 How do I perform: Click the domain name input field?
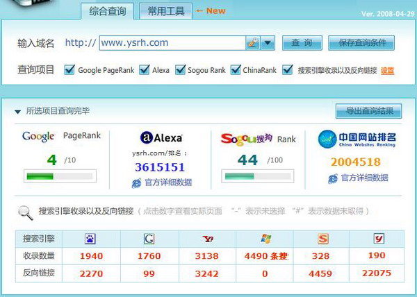(172, 43)
